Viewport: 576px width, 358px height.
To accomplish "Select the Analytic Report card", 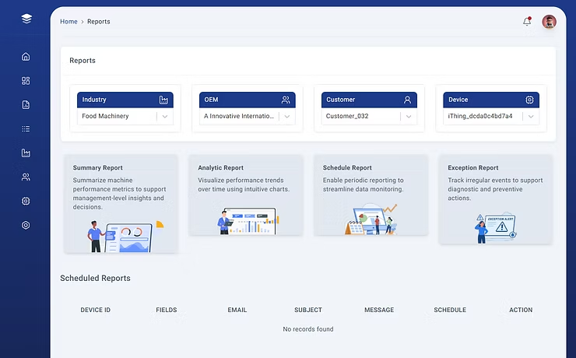I will [x=245, y=195].
